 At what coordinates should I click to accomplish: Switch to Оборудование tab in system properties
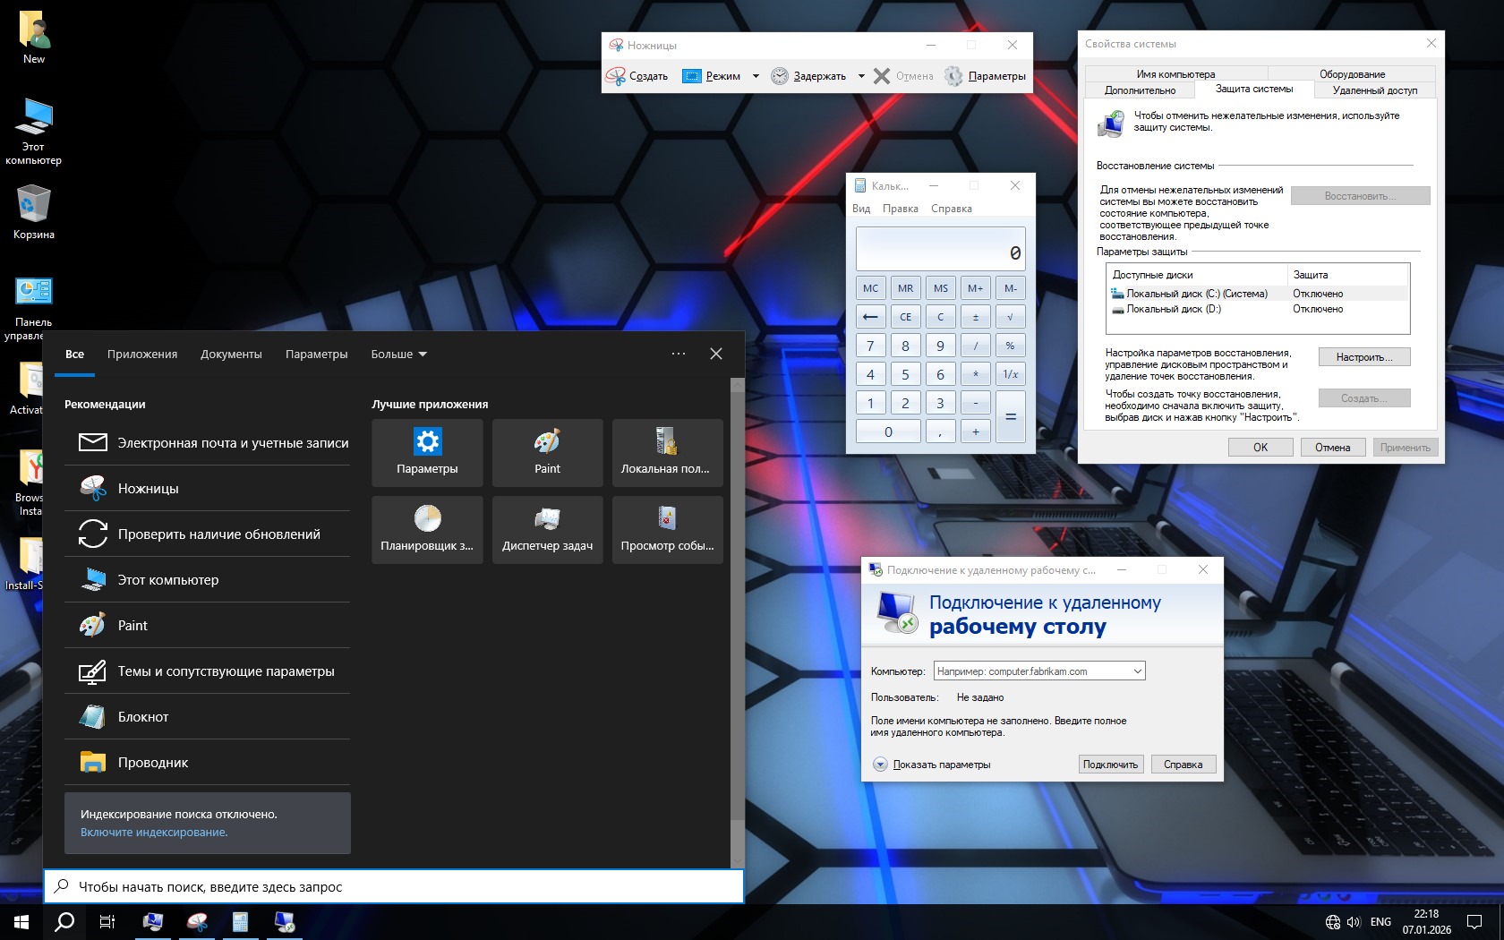coord(1352,74)
